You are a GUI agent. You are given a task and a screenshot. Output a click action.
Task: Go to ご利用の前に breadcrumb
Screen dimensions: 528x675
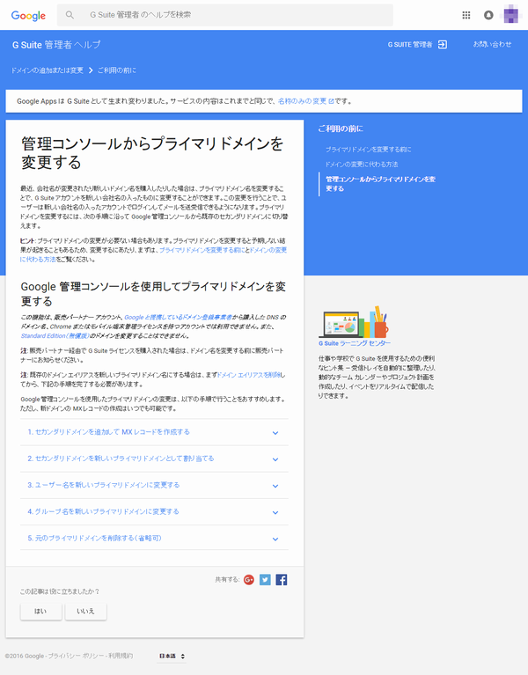tap(117, 70)
